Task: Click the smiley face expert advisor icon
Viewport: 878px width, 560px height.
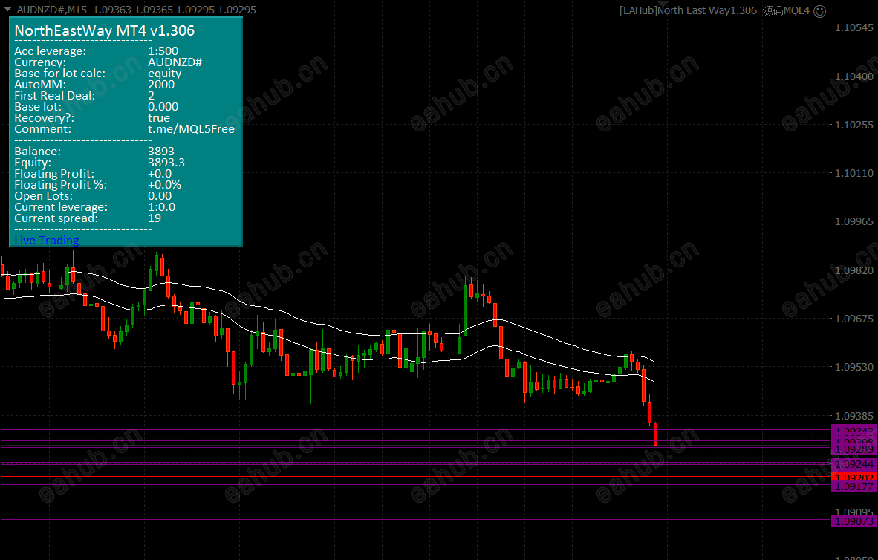Action: (x=820, y=11)
